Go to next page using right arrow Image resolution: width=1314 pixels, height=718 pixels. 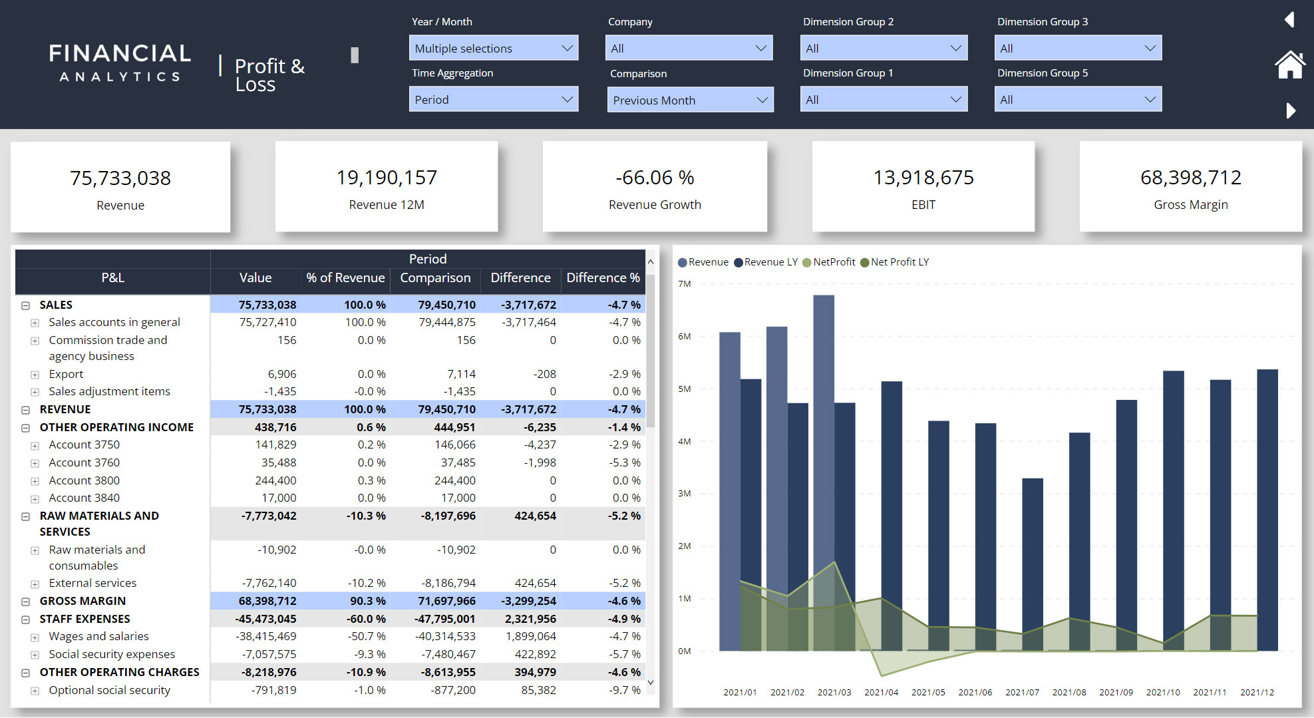(1291, 110)
